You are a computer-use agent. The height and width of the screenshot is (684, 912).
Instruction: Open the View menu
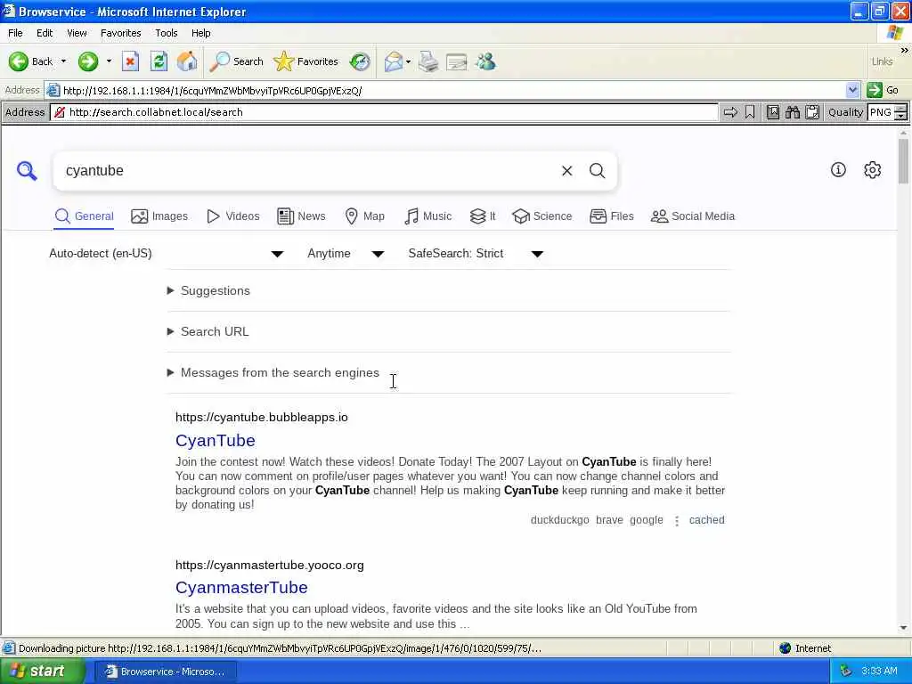click(77, 33)
